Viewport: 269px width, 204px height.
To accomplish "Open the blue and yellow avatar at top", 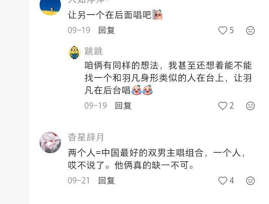I will click(x=50, y=7).
